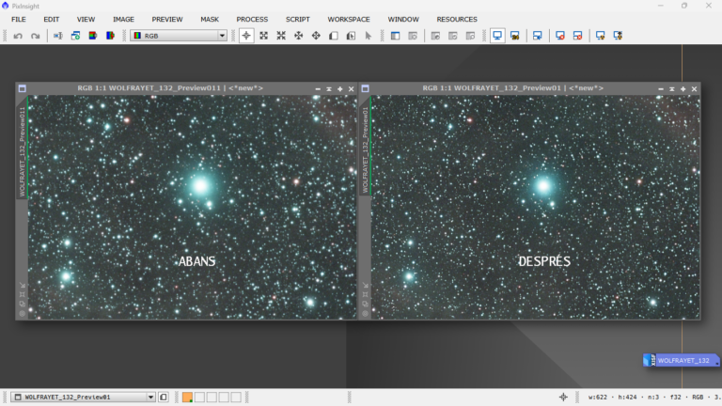The width and height of the screenshot is (722, 406).
Task: Click the Redo arrow icon
Action: click(x=36, y=36)
